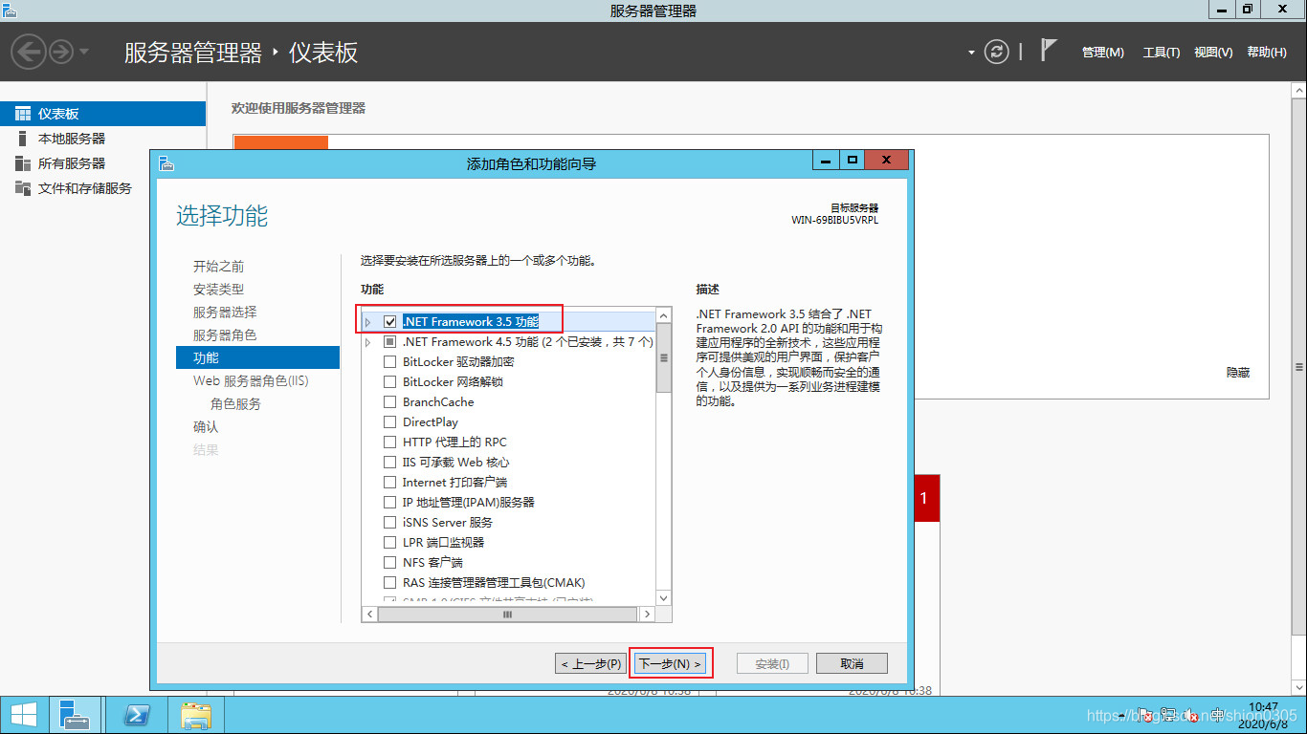Check LPR 端口监视器

[x=389, y=543]
